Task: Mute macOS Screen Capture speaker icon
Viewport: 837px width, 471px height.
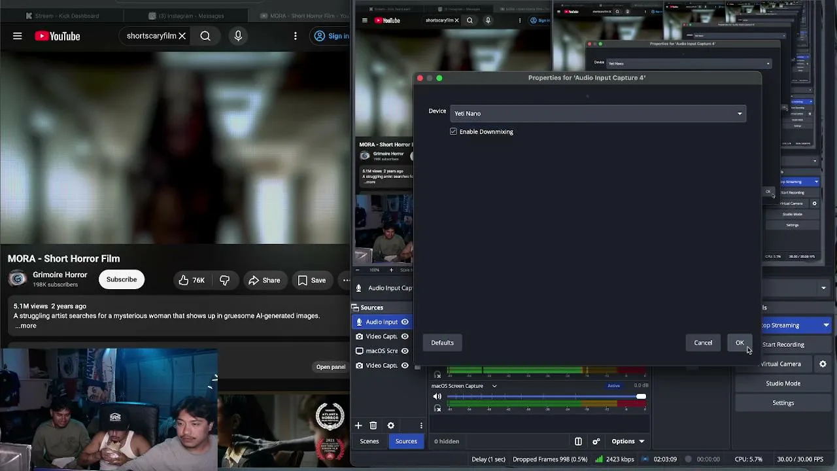Action: pos(437,396)
